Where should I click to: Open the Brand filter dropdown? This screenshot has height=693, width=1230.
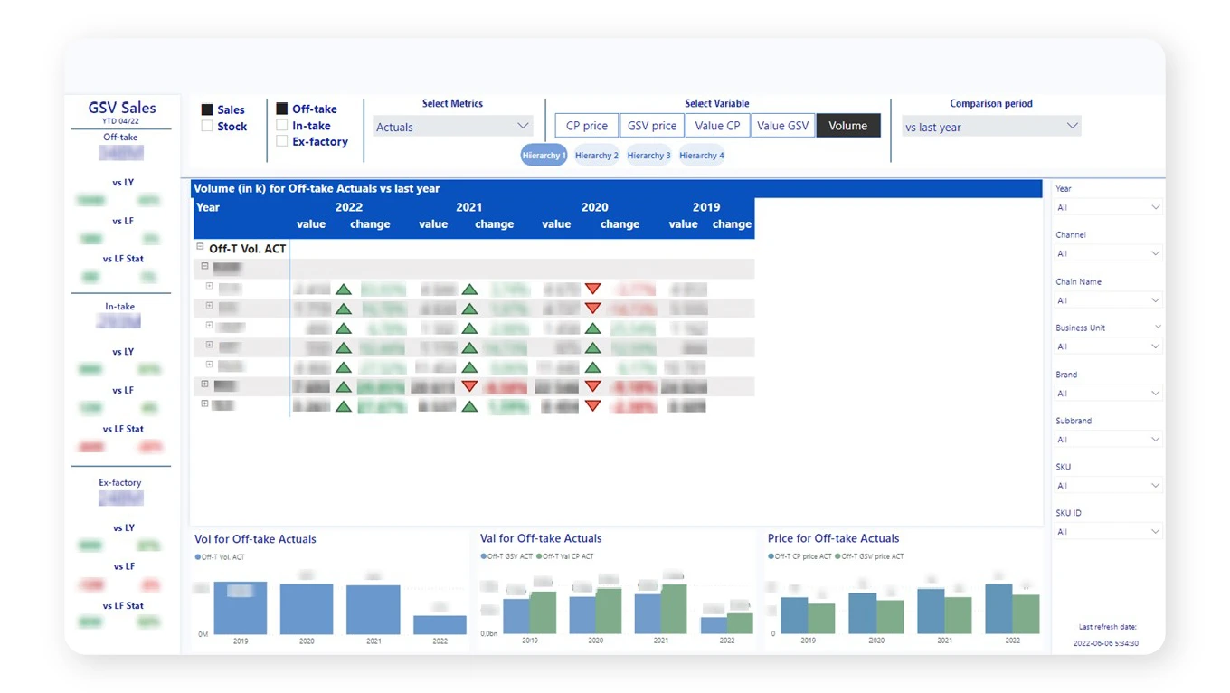[x=1108, y=394]
